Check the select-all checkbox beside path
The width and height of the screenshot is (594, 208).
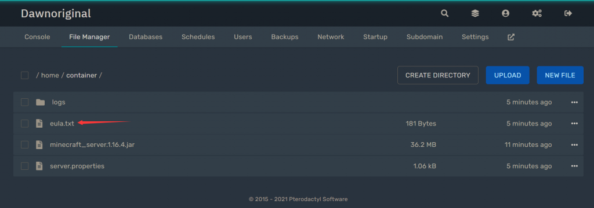pos(24,75)
